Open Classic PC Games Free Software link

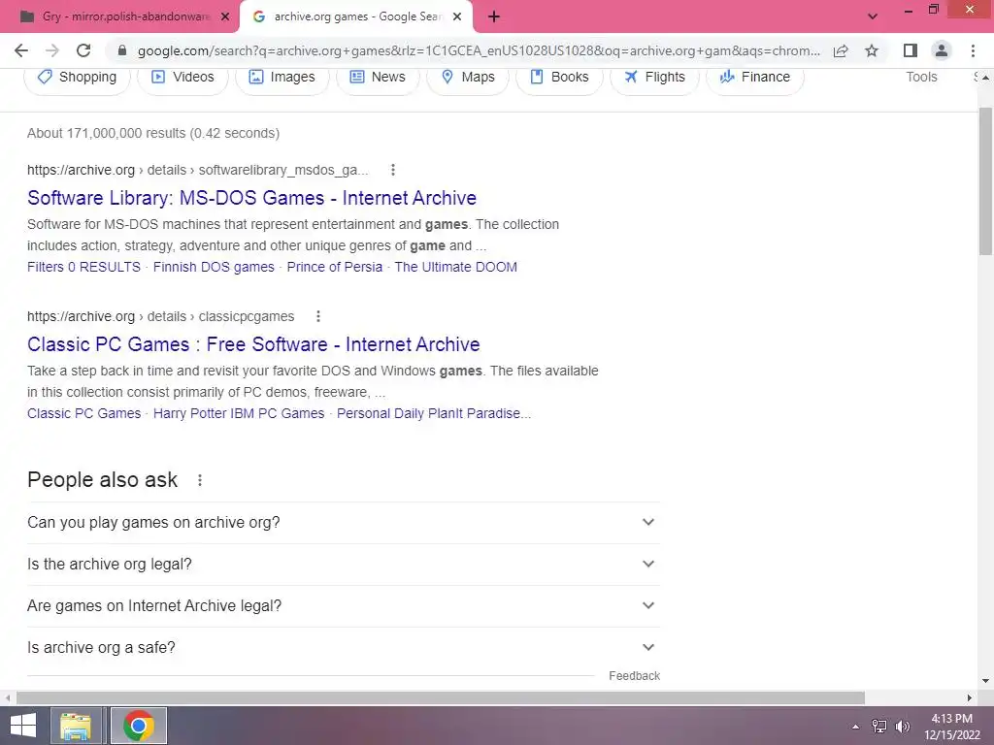[253, 344]
